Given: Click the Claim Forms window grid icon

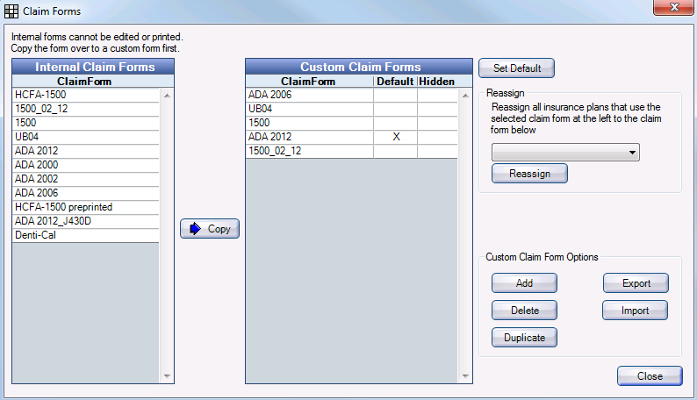Looking at the screenshot, I should point(11,11).
